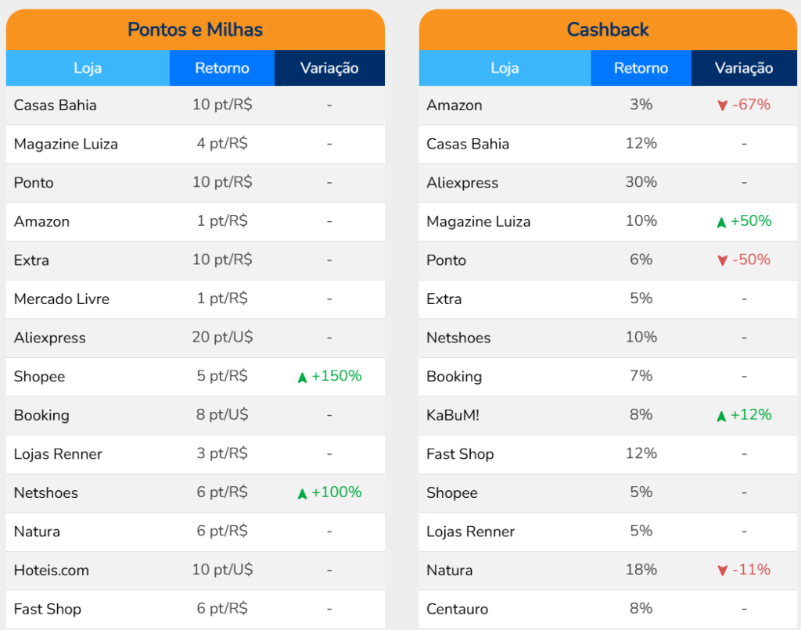Click Variação header in the Cashback table
Viewport: 801px width, 630px height.
click(x=744, y=68)
